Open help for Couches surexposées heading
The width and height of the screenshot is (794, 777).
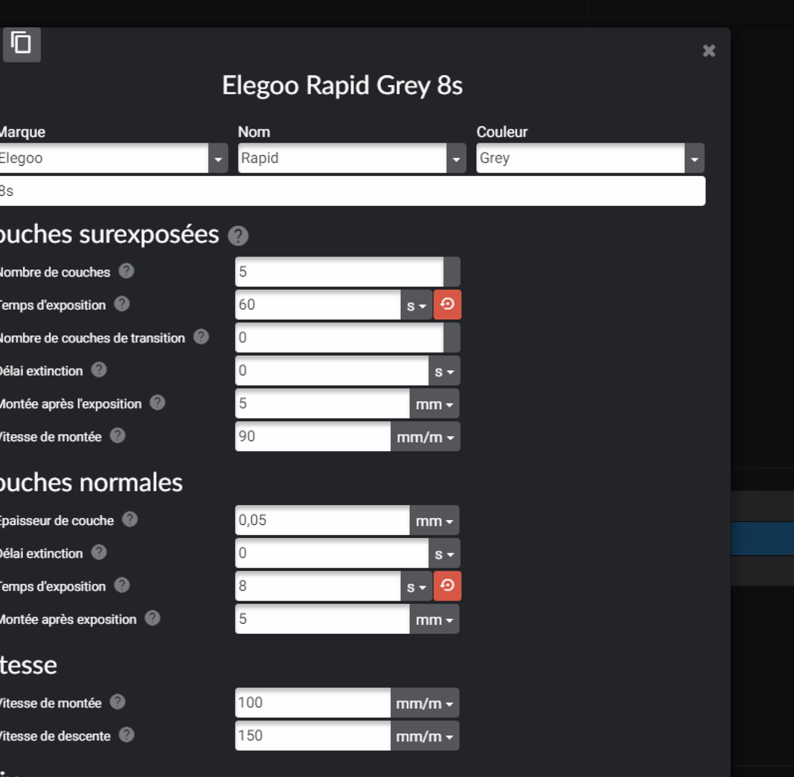[238, 236]
